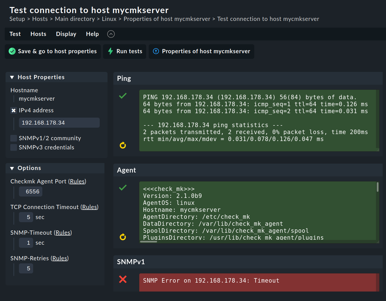Viewport: 386px width, 301px height.
Task: Reload the Ping test with the yellow retry icon
Action: point(123,145)
